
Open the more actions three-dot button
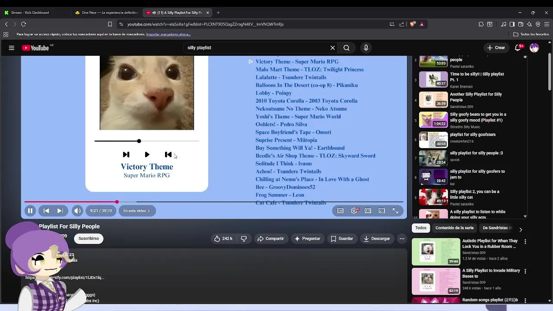click(x=402, y=238)
